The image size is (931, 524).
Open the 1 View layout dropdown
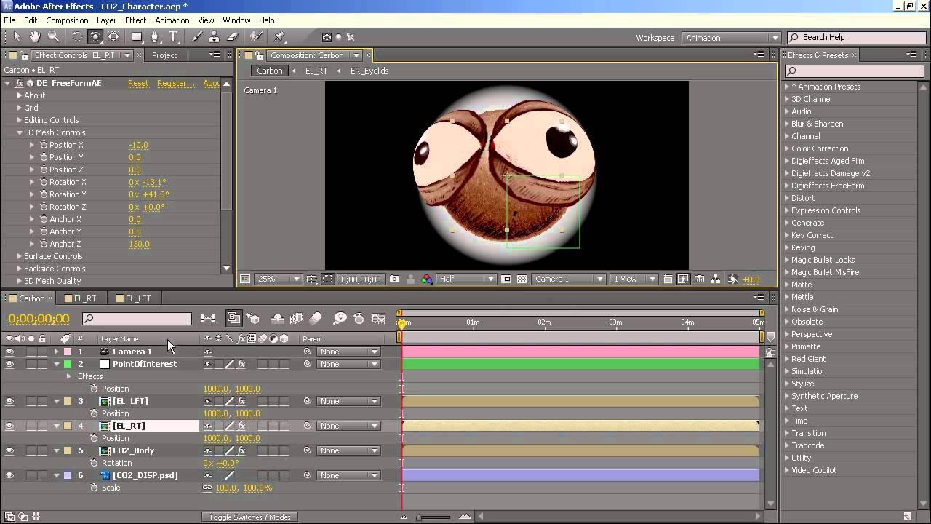point(634,279)
